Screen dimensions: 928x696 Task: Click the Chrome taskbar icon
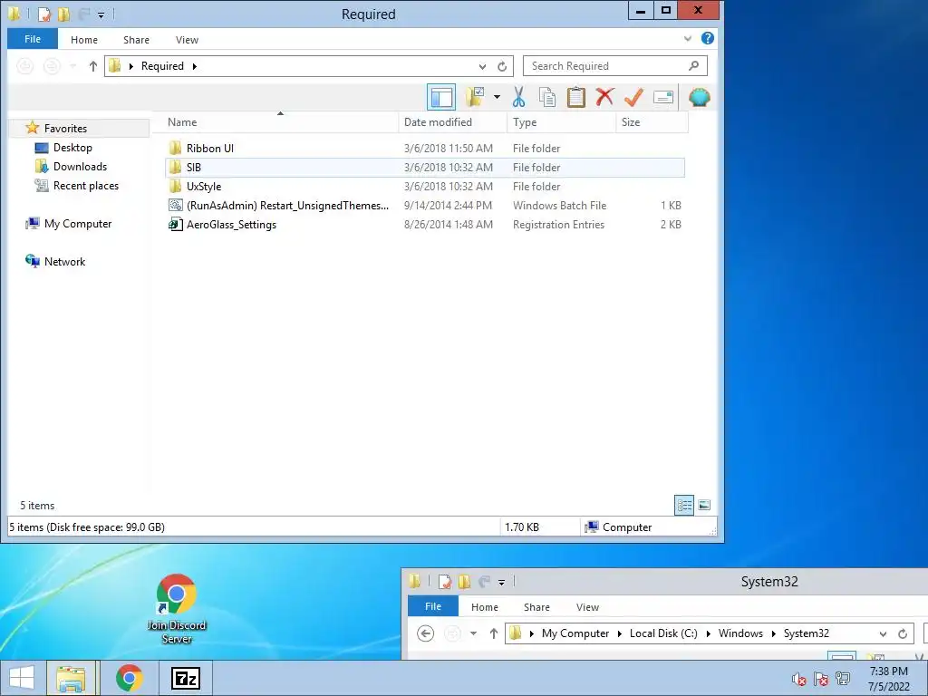tap(129, 678)
